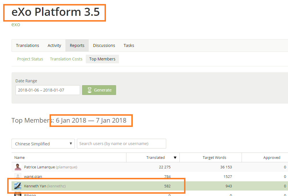Screen dimensions: 288x196
Task: Click Kenneth Yan's avatar picture
Action: (x=18, y=186)
